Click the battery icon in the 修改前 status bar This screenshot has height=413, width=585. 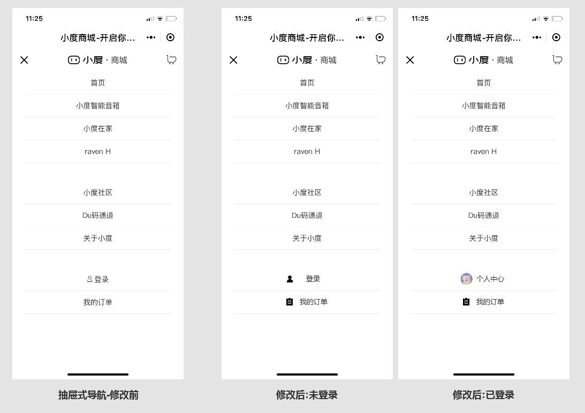(x=171, y=19)
